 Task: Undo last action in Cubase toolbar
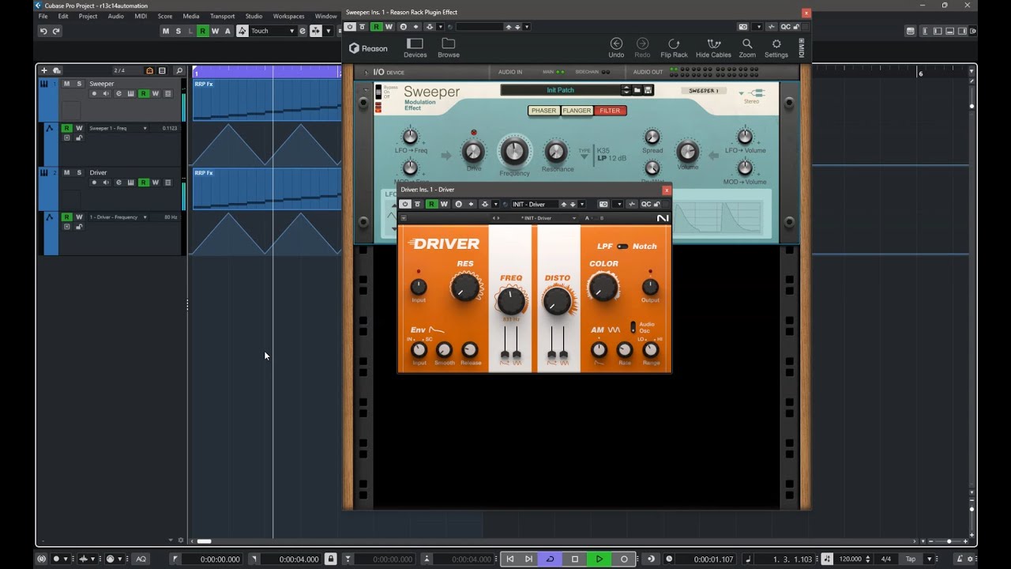tap(43, 31)
